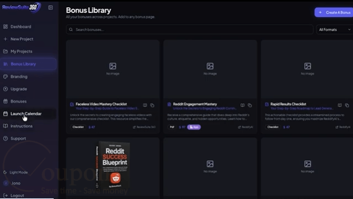The height and width of the screenshot is (199, 353).
Task: Click the Logout arrow icon
Action: tap(5, 195)
